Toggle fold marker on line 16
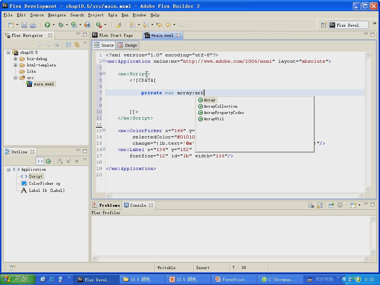The image size is (380, 285). 104,149
